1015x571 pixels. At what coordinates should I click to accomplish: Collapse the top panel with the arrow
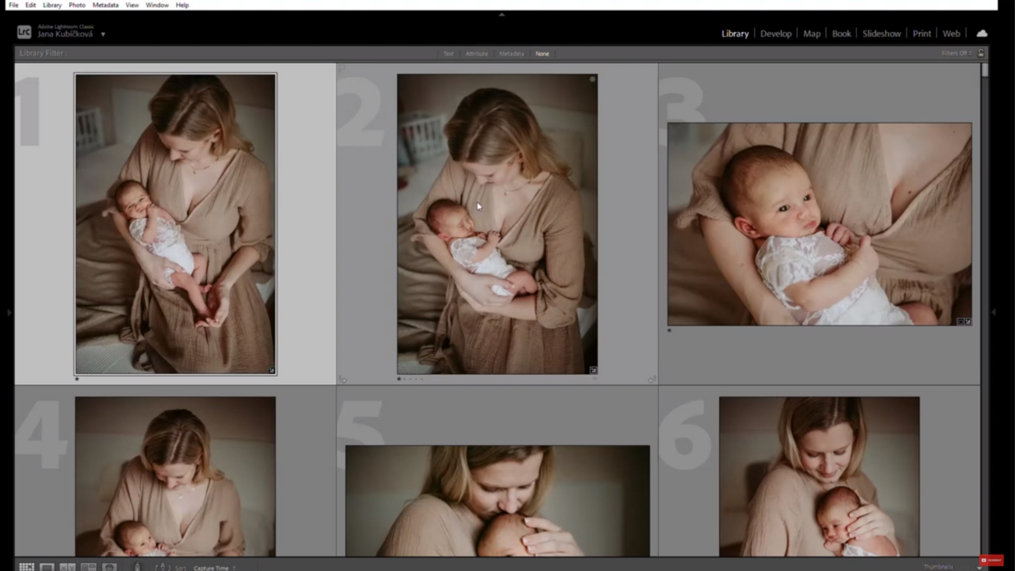[x=502, y=15]
